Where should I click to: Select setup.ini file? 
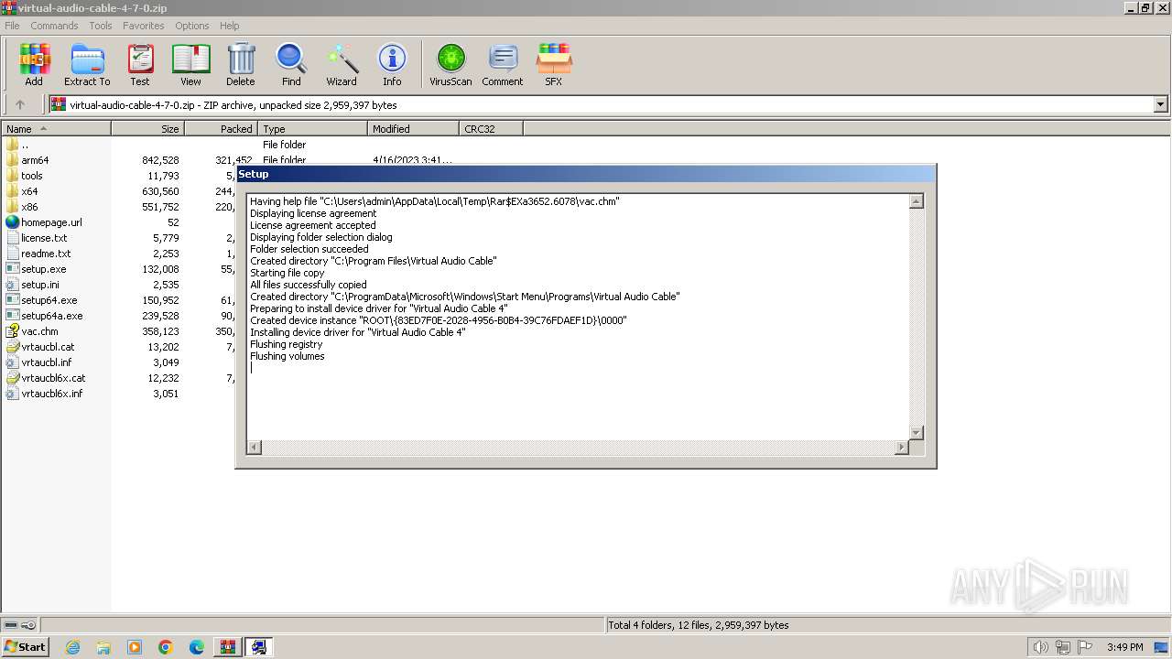tap(40, 285)
